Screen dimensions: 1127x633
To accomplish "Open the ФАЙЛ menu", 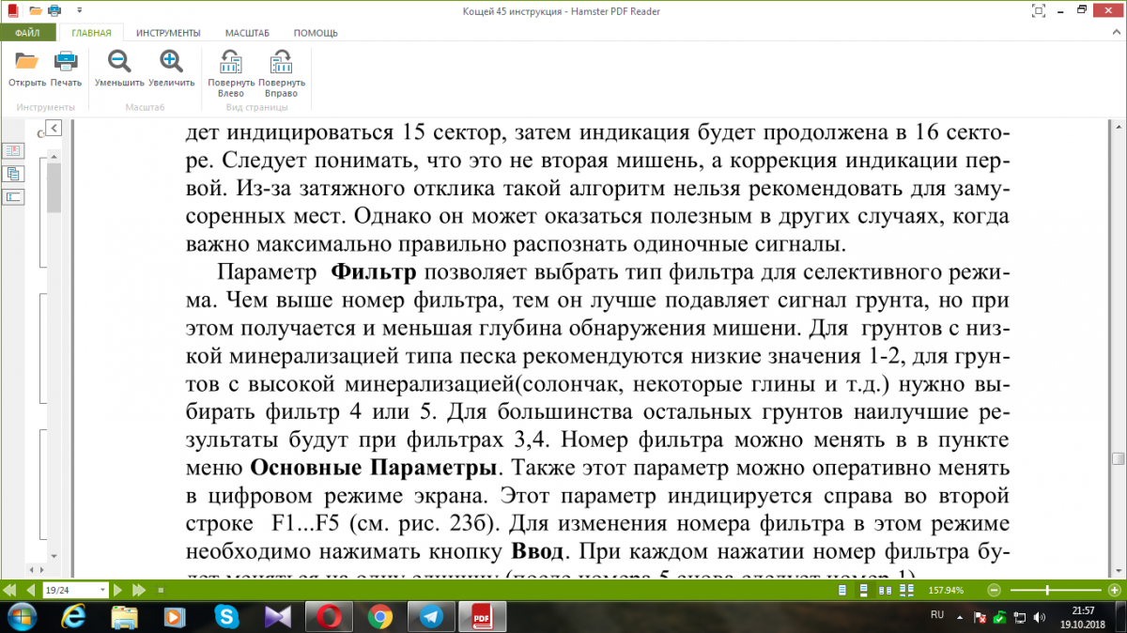I will pyautogui.click(x=27, y=33).
